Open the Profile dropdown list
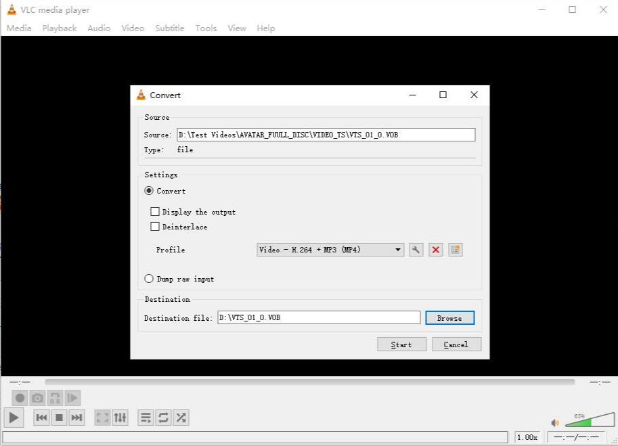This screenshot has height=446, width=618. [x=330, y=250]
